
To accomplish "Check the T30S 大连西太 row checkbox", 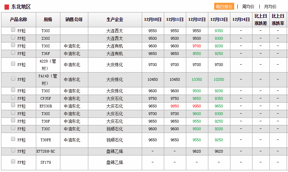I will [x=13, y=30].
